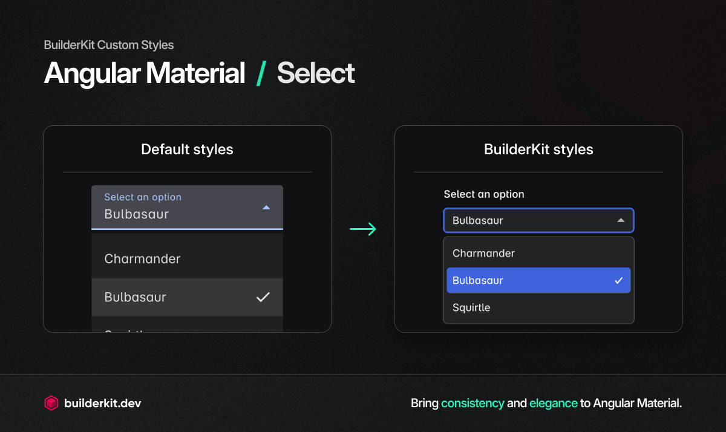Click the word 'consistency' in the tagline
This screenshot has height=432, width=726.
pos(473,403)
